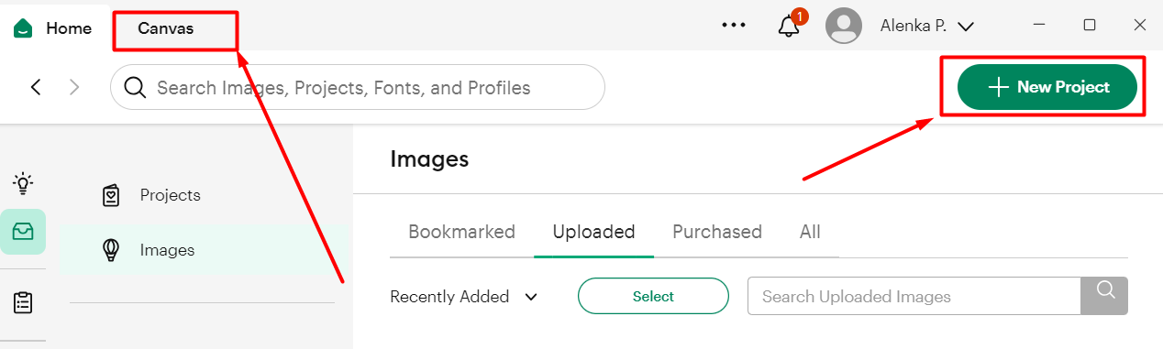Switch to the Canvas tab
The height and width of the screenshot is (349, 1163).
click(166, 28)
